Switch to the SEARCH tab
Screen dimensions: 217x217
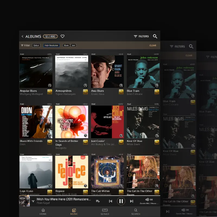click(136, 212)
